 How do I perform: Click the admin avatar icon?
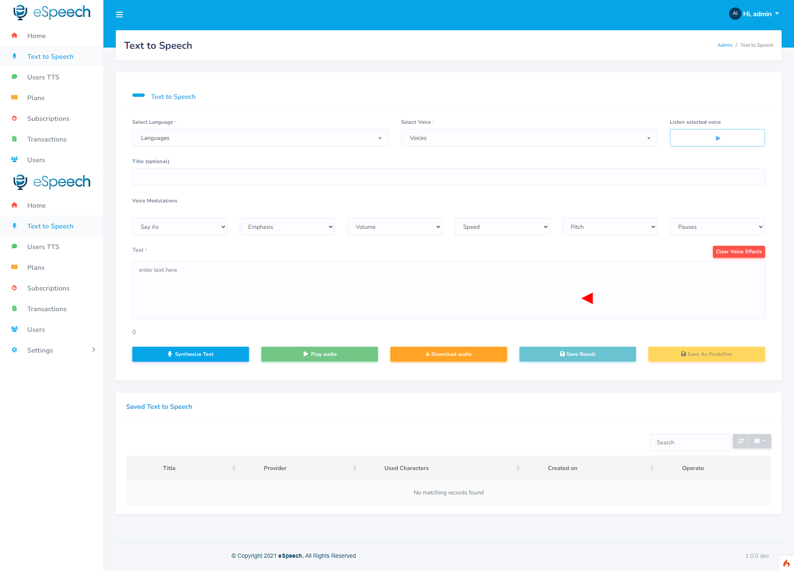(x=734, y=14)
